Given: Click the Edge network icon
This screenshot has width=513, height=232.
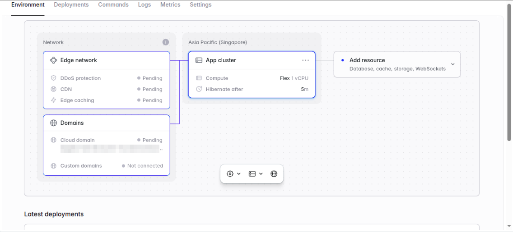Looking at the screenshot, I should click(54, 60).
